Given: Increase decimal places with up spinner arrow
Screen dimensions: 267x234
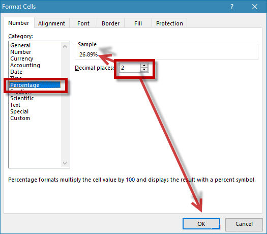Looking at the screenshot, I should tap(144, 66).
